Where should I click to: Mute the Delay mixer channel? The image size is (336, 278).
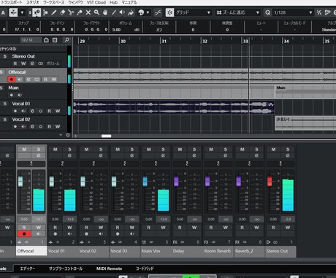(180, 149)
